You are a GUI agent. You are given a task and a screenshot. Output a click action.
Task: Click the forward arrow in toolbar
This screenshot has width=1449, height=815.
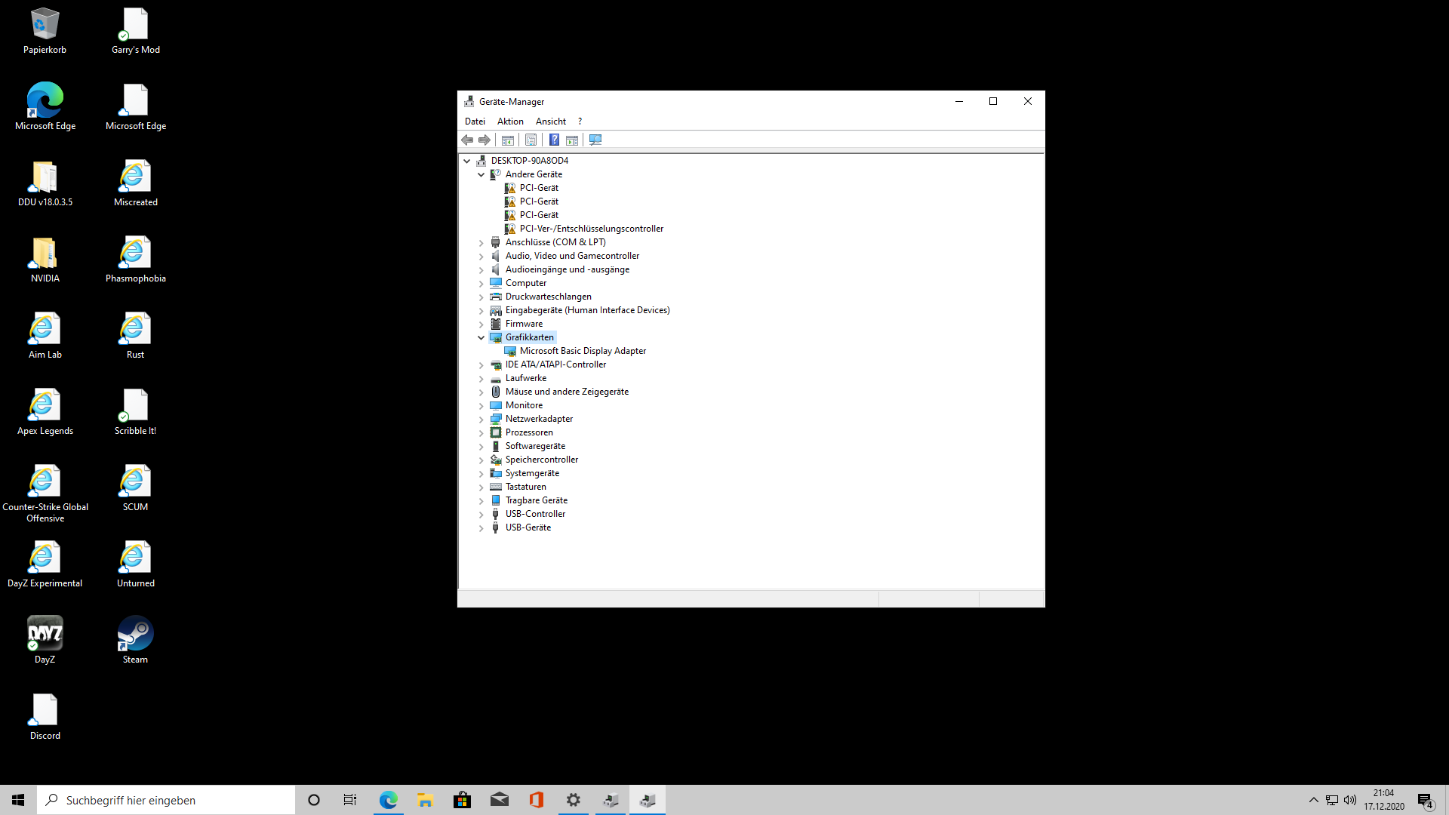[485, 140]
